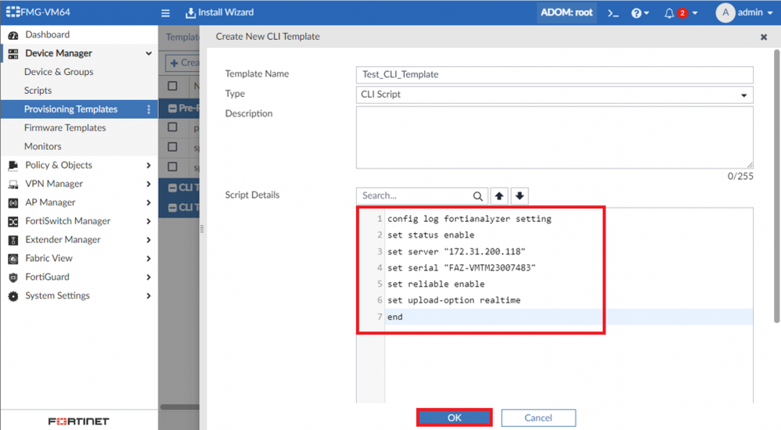Image resolution: width=781 pixels, height=430 pixels.
Task: Toggle the second template row checkbox
Action: (x=172, y=147)
